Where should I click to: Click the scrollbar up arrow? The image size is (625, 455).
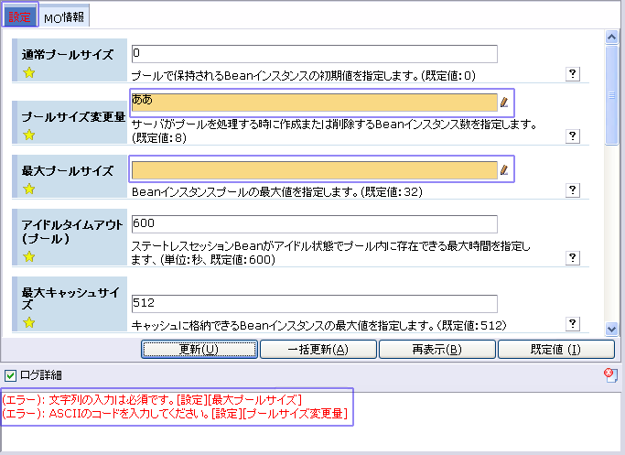click(x=613, y=38)
